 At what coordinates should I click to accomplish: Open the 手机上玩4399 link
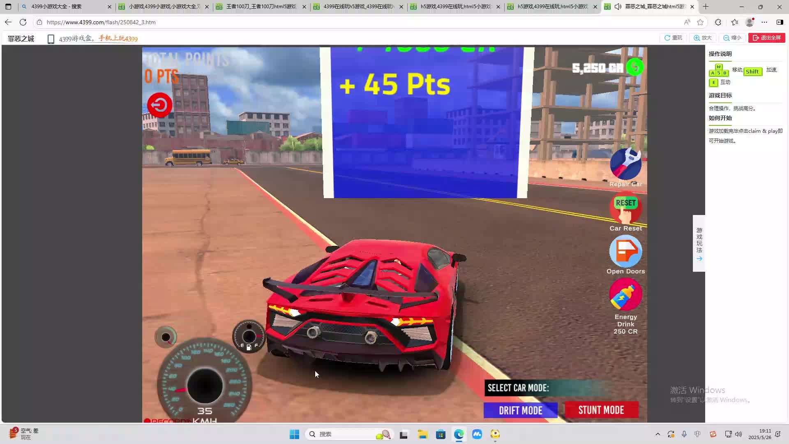[x=118, y=39]
